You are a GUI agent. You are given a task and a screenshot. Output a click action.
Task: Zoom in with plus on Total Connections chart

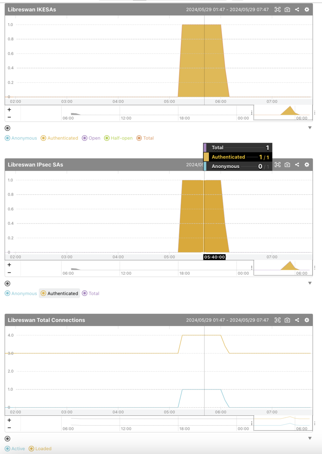tap(9, 420)
